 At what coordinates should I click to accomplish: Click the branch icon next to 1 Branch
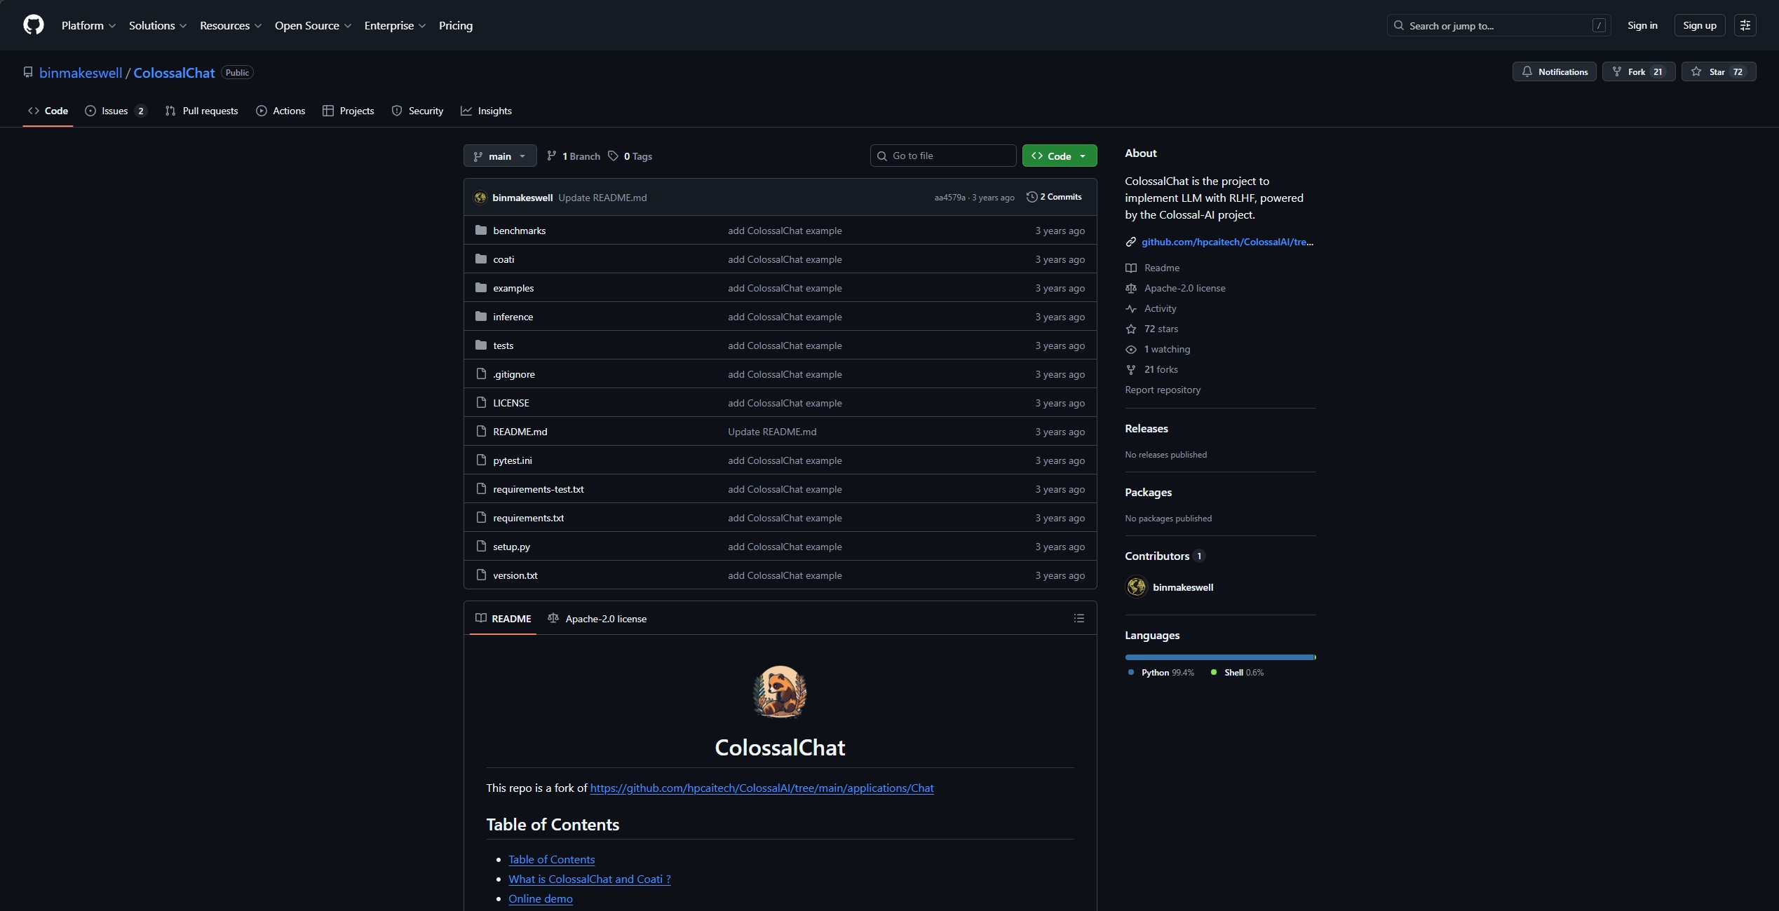[x=552, y=156]
